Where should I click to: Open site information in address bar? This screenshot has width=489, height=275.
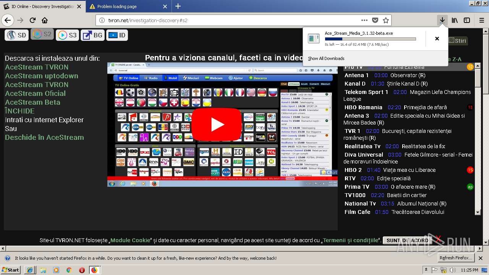pos(102,20)
